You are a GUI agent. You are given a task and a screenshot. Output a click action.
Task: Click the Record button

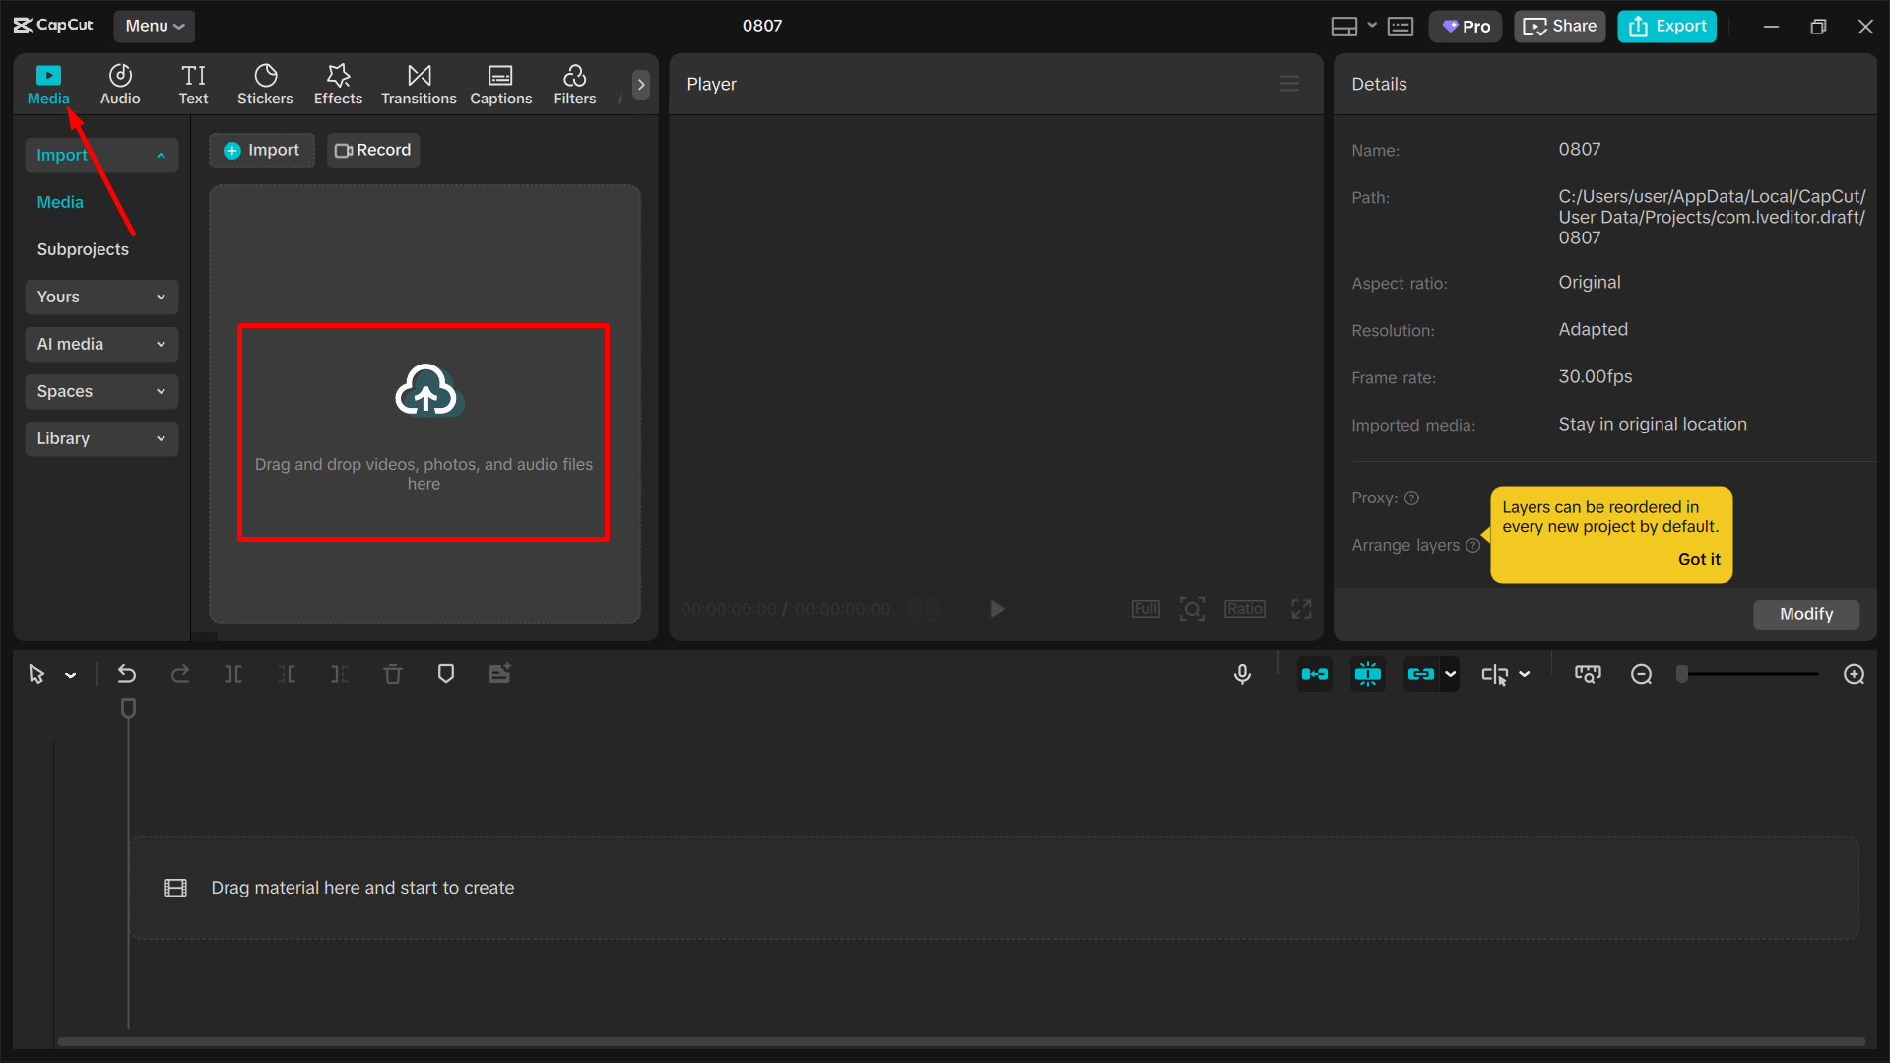[373, 150]
